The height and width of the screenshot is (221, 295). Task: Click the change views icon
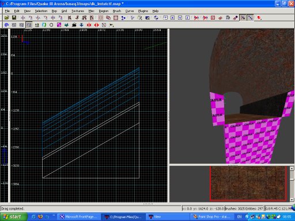[x=133, y=18]
